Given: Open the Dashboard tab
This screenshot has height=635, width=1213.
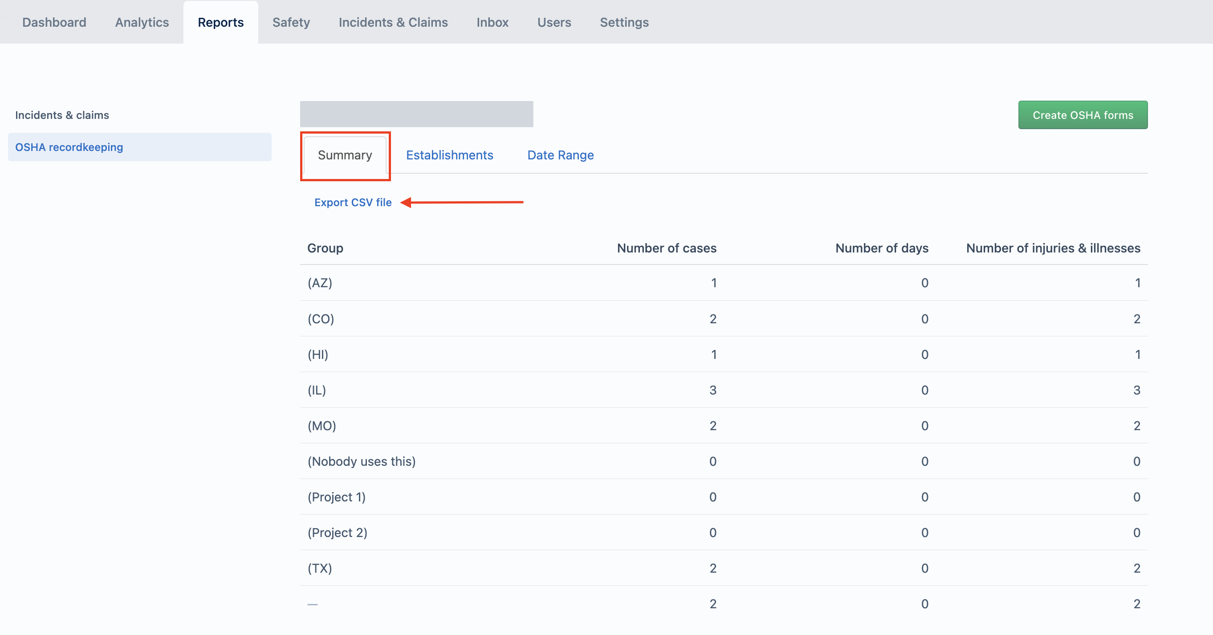Looking at the screenshot, I should coord(54,22).
